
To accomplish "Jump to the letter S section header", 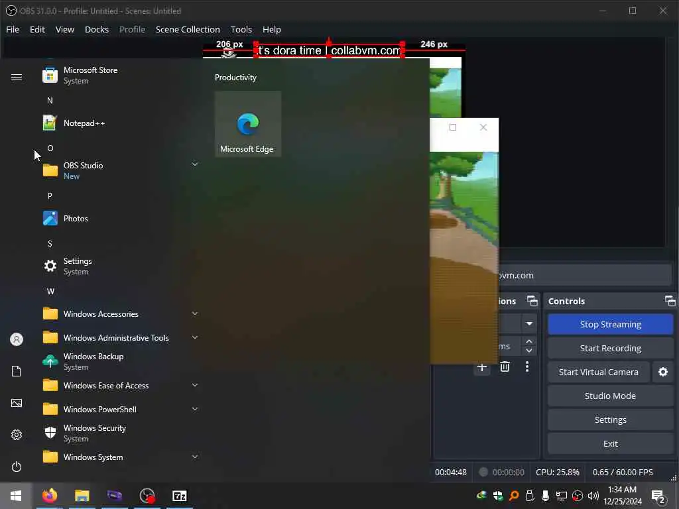I will click(50, 244).
